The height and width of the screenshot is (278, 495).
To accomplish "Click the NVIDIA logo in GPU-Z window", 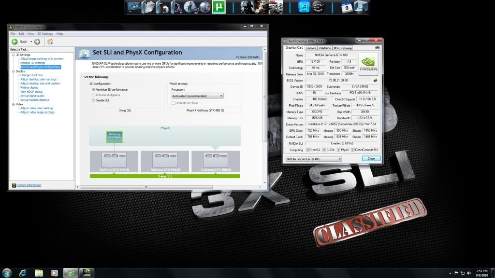I will click(368, 64).
